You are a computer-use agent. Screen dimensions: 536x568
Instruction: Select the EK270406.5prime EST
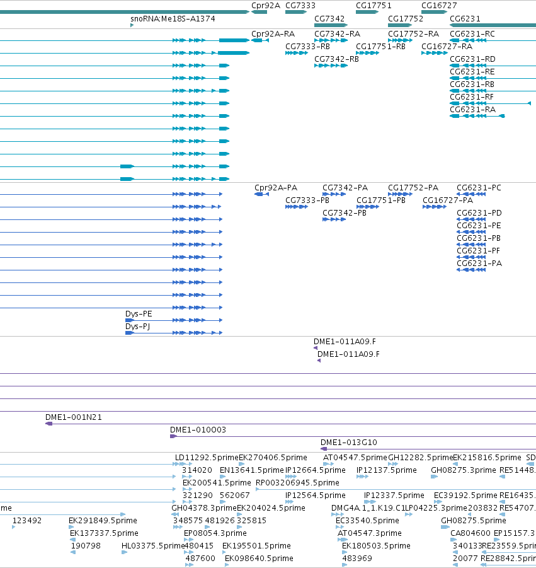241,464
